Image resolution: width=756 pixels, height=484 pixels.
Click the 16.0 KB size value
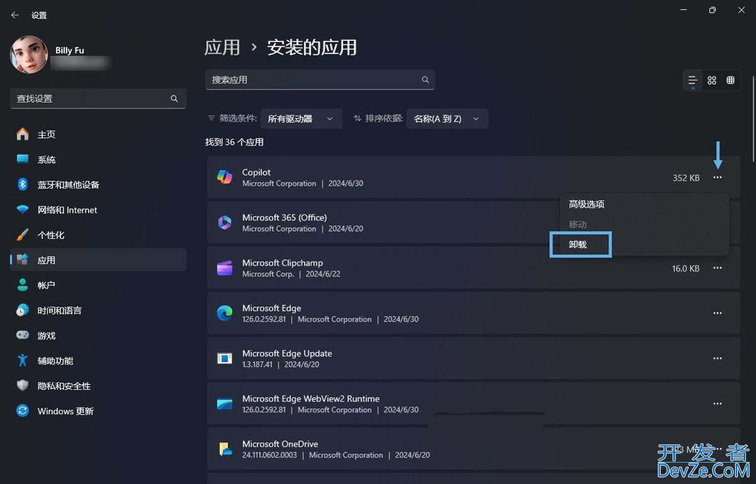(685, 268)
